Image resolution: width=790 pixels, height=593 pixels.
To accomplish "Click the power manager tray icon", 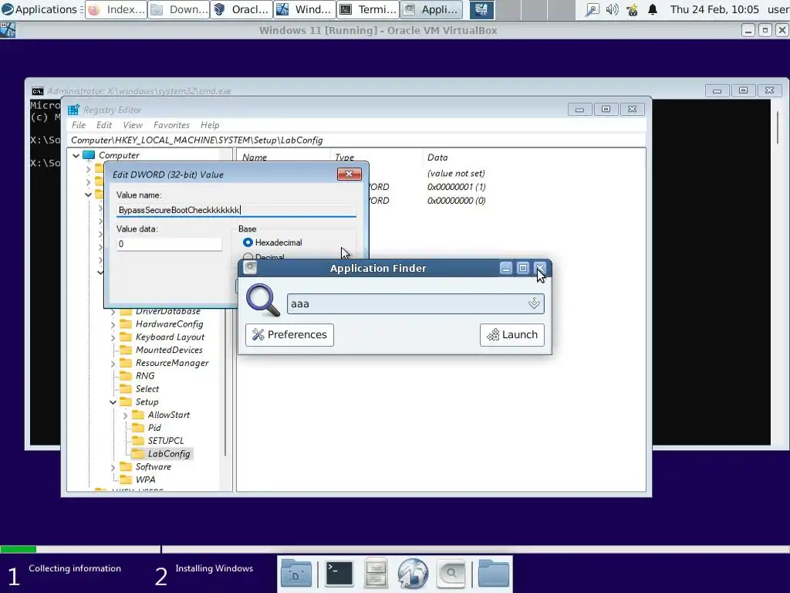I will [633, 9].
